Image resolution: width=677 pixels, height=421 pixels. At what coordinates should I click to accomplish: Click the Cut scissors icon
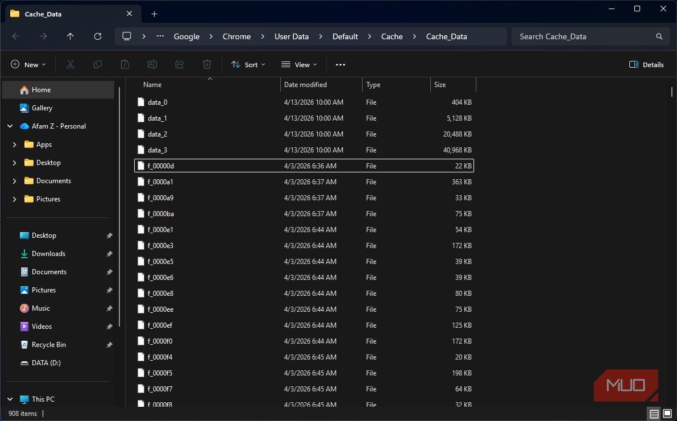pyautogui.click(x=70, y=64)
